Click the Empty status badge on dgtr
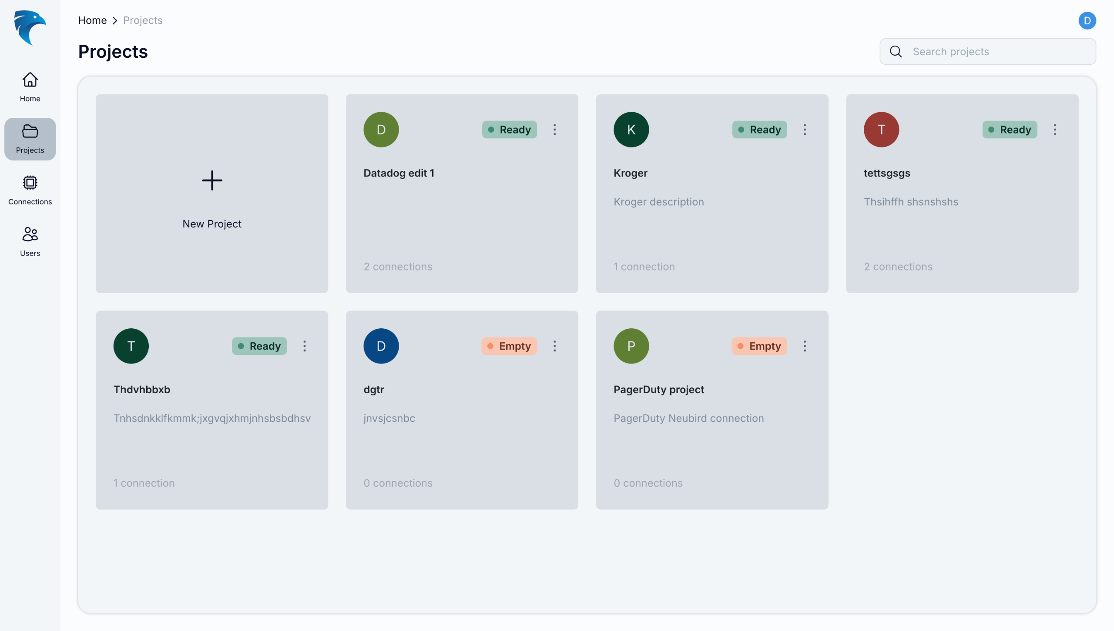The width and height of the screenshot is (1114, 631). click(x=509, y=346)
